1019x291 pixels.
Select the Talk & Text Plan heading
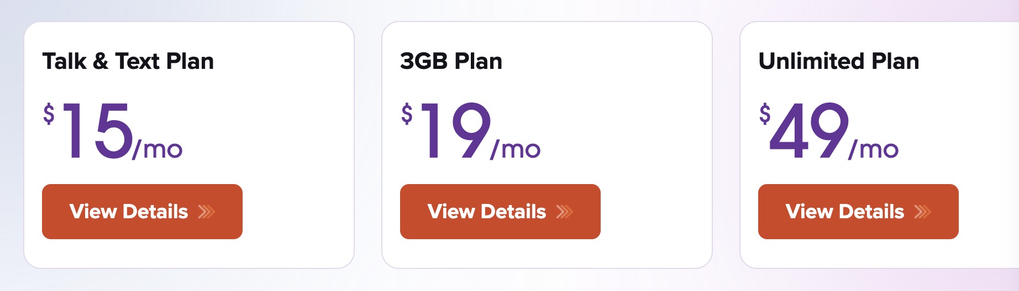(x=128, y=61)
